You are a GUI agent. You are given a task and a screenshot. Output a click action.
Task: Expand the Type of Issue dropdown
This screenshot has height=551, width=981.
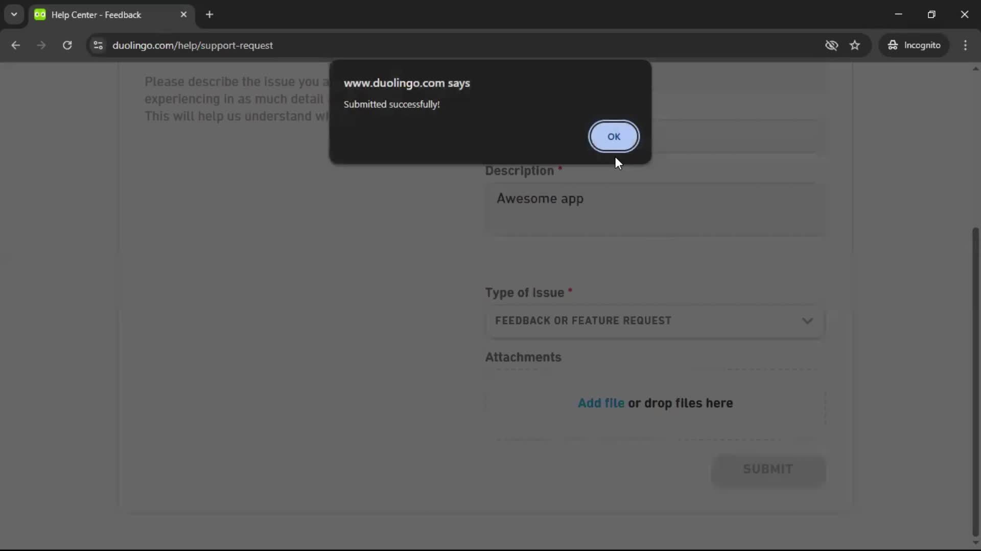pyautogui.click(x=807, y=321)
